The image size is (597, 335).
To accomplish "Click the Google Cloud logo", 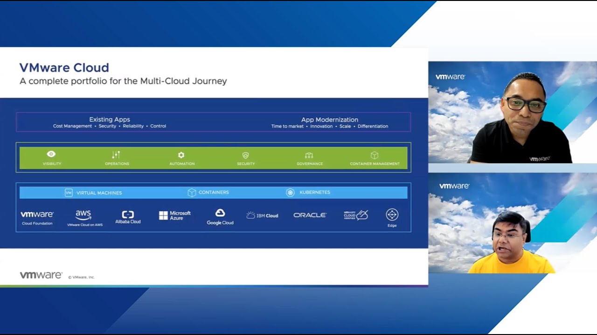I will click(x=220, y=217).
